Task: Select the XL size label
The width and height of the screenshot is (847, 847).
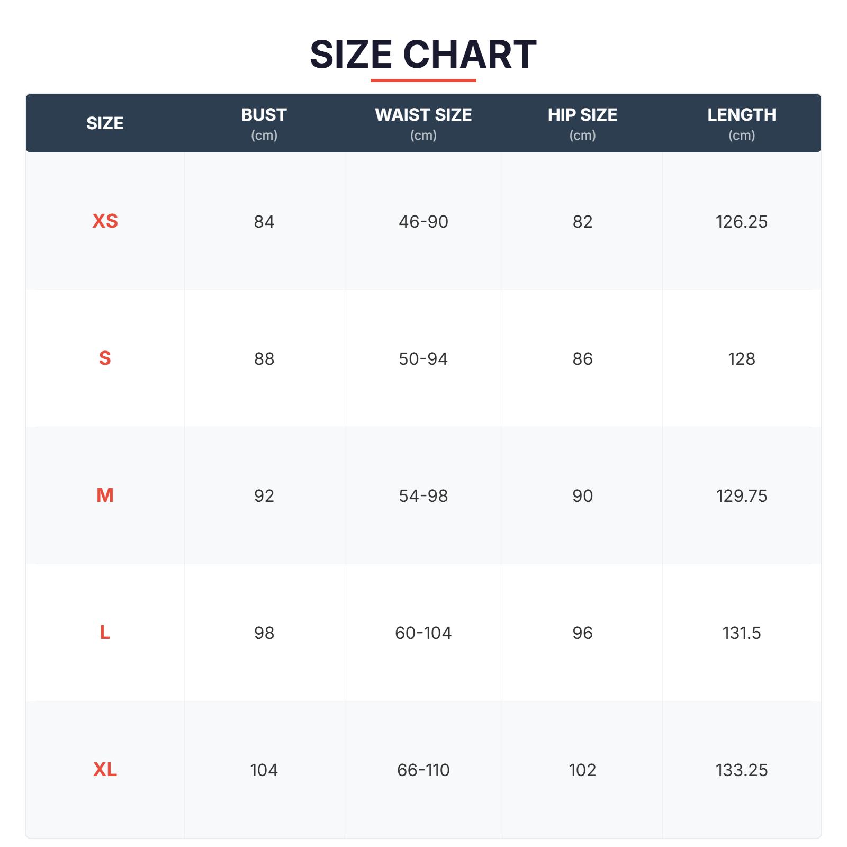Action: tap(105, 770)
